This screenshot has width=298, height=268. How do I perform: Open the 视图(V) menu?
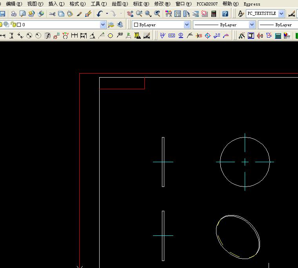35,4
